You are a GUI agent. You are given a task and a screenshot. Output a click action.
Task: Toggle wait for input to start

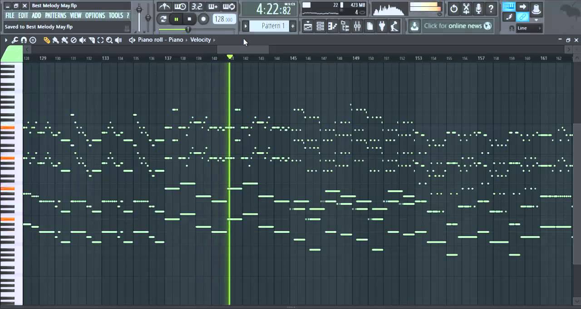point(181,7)
